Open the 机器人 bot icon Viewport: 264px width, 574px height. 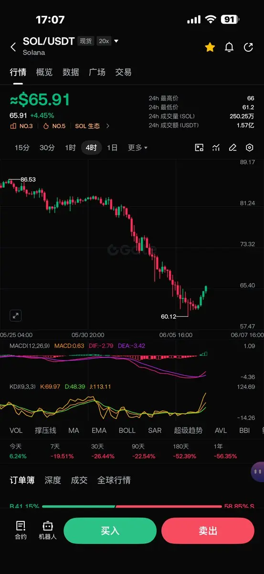pos(48,530)
